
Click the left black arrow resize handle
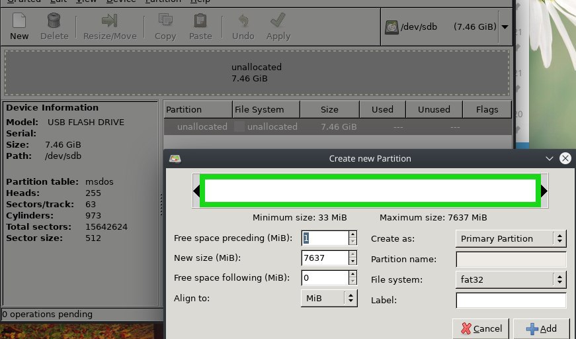point(196,191)
